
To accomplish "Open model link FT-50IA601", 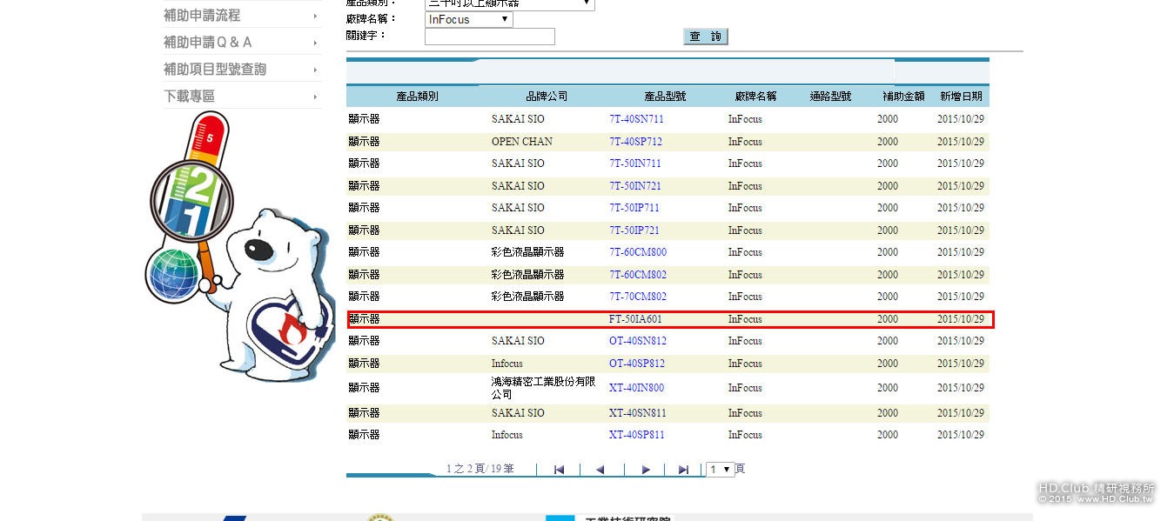I will [635, 319].
